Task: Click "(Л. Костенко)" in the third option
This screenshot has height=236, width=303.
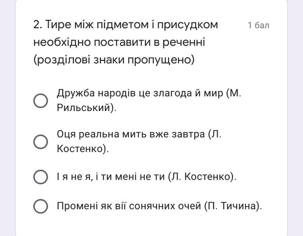Action: [x=202, y=177]
